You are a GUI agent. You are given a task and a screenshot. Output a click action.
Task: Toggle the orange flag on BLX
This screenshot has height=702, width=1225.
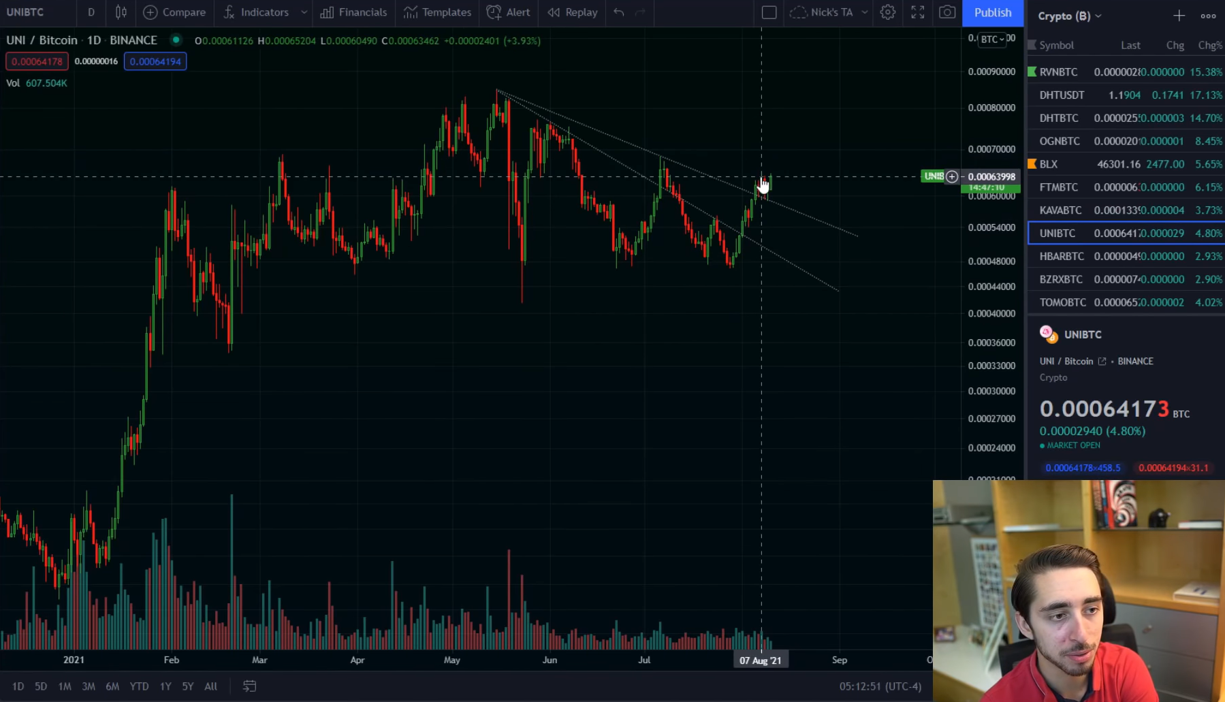tap(1032, 164)
